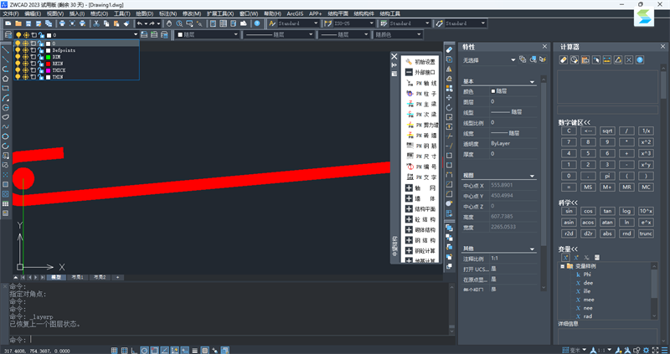
Task: Toggle ortho mode in the status bar
Action: click(134, 350)
